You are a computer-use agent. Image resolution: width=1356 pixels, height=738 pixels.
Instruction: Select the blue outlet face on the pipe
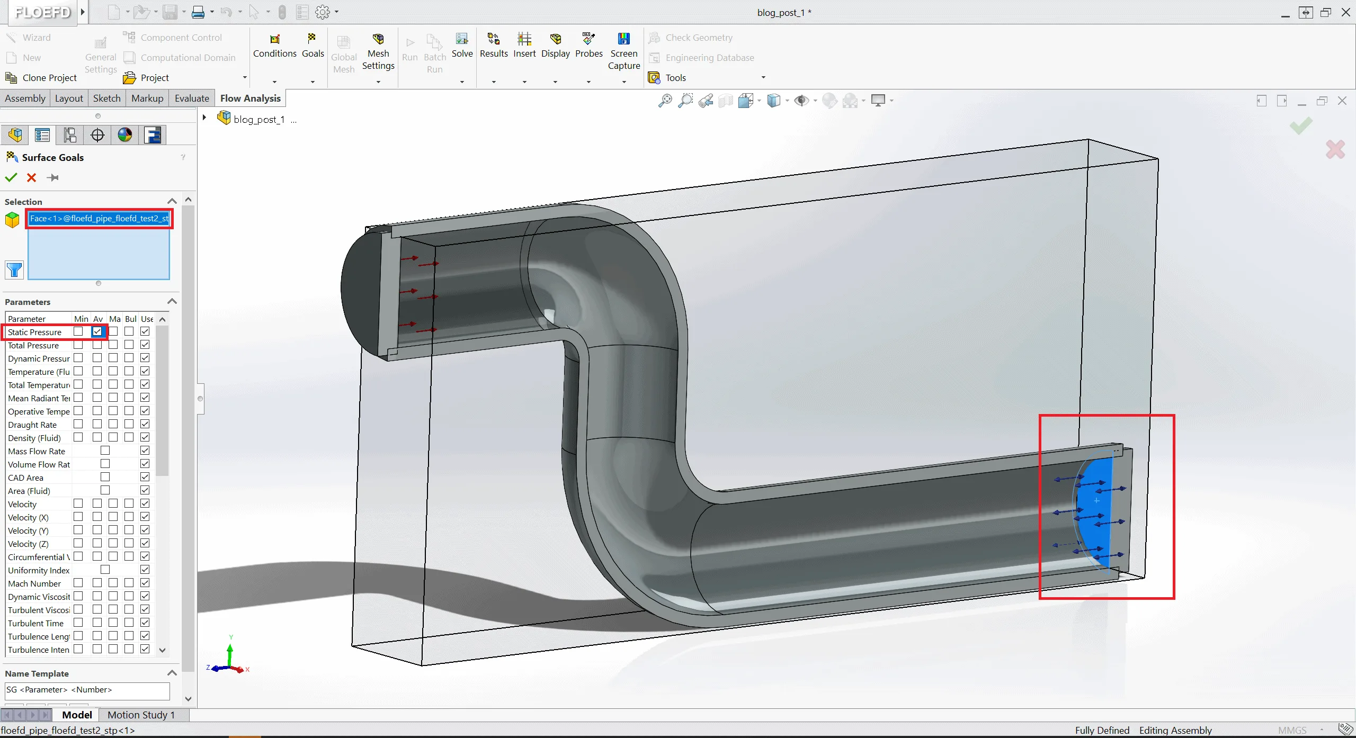pyautogui.click(x=1094, y=514)
